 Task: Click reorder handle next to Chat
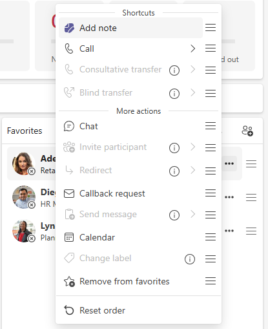[x=211, y=125]
